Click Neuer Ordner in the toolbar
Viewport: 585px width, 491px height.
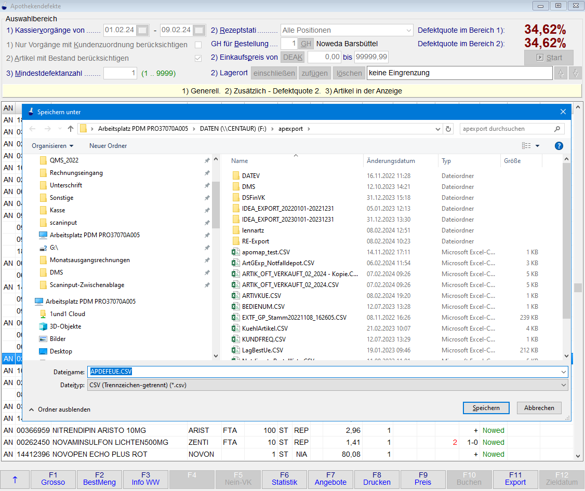click(109, 146)
